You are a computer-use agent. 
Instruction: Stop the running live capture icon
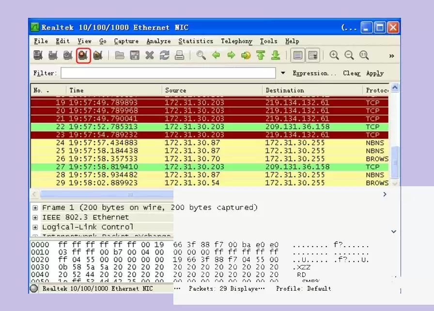[83, 55]
